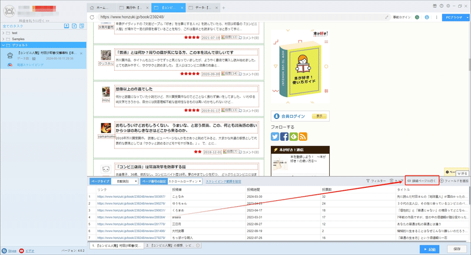
Task: Click the poster cell 三日月
Action: 176,224
